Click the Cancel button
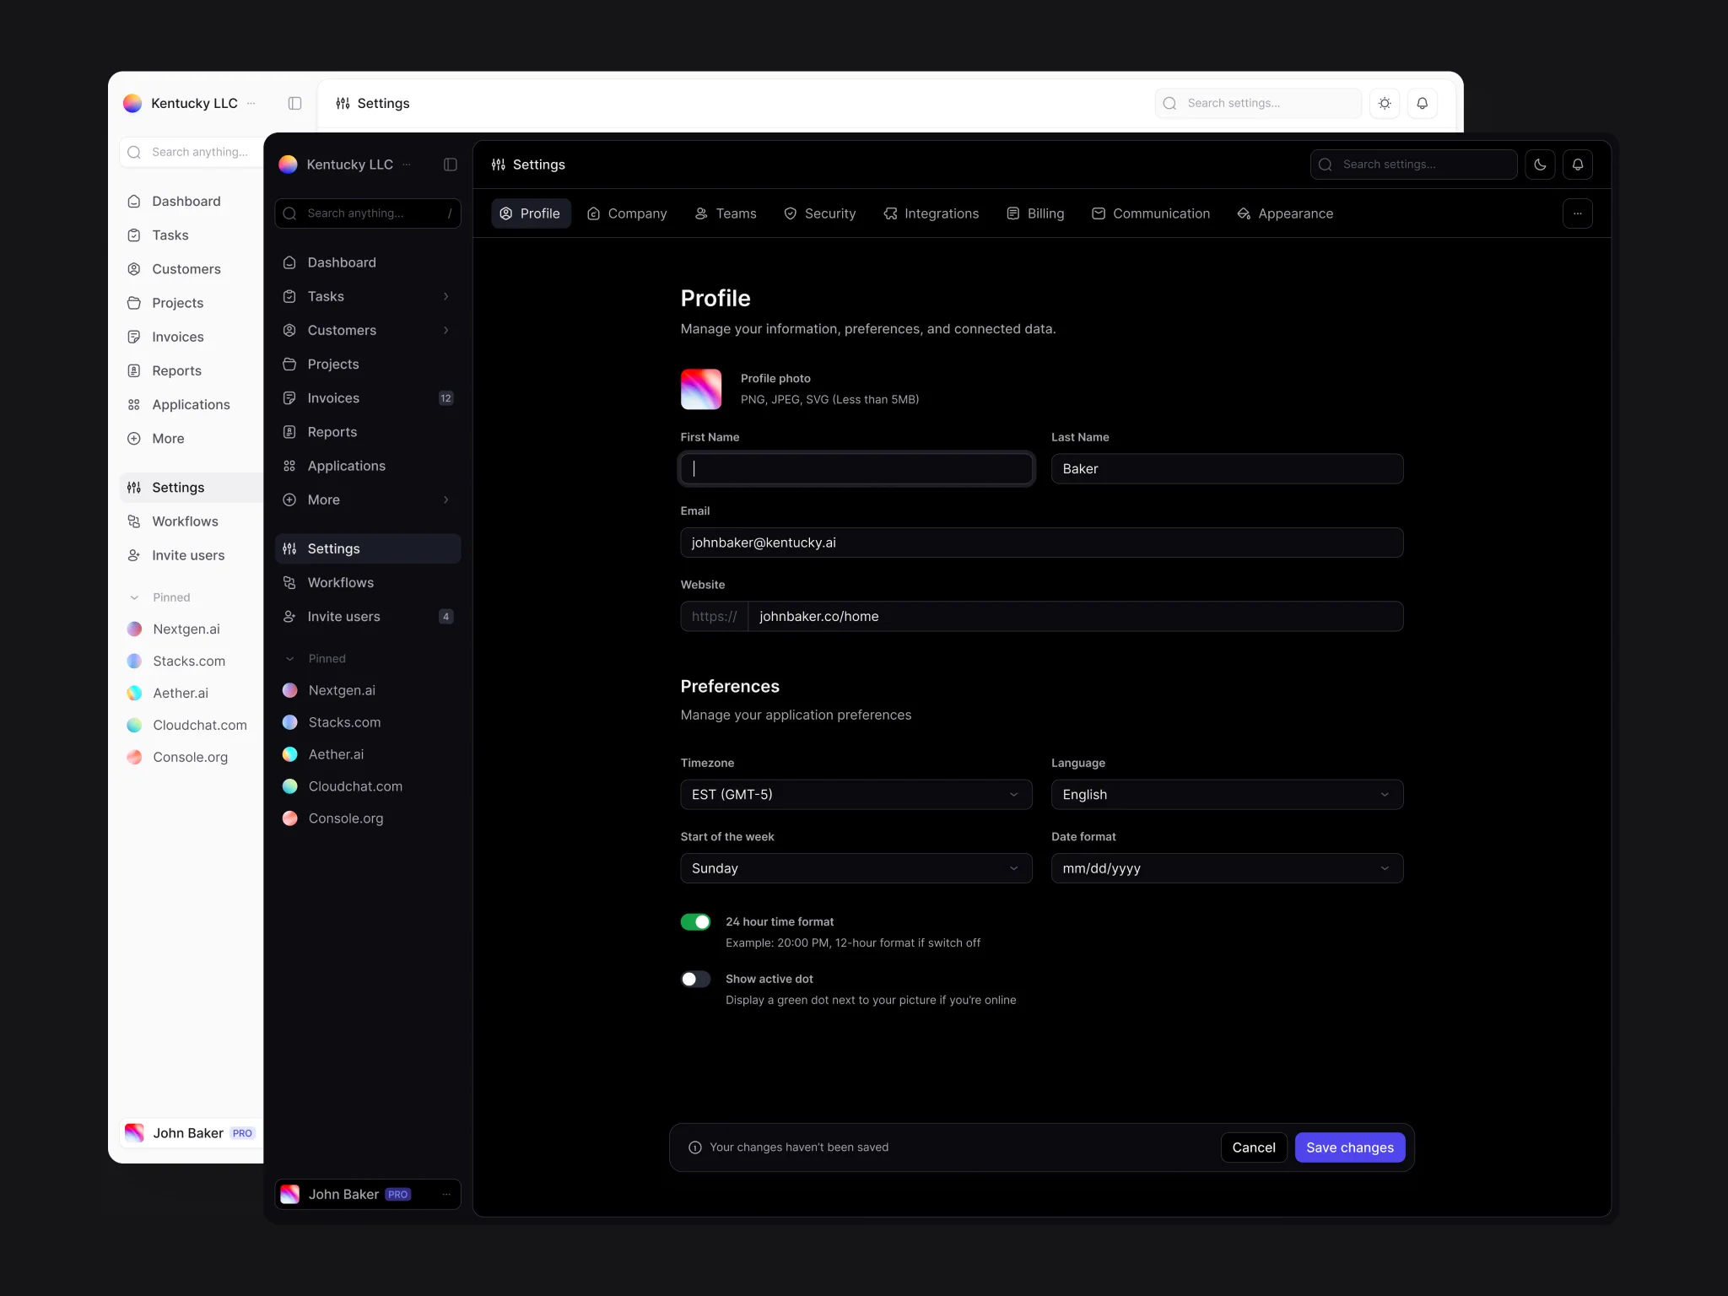Viewport: 1728px width, 1296px height. 1254,1147
